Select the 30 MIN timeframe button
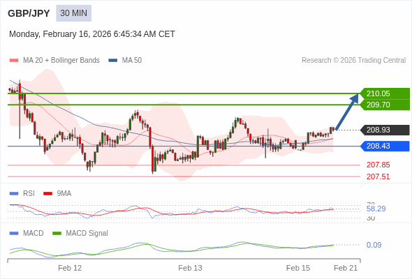Viewport: 412px width, 279px height. pyautogui.click(x=73, y=13)
